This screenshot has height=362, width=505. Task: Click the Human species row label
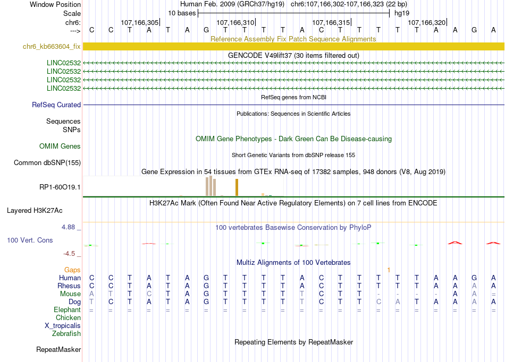click(70, 278)
